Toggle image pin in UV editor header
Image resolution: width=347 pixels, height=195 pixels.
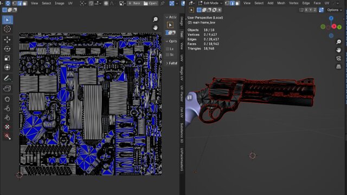point(163,3)
